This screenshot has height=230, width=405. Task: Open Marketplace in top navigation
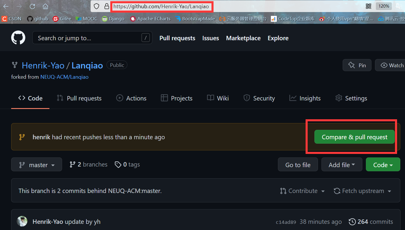click(243, 38)
